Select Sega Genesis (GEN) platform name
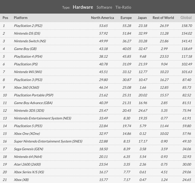The width and height of the screenshot is (195, 183). point(29,149)
